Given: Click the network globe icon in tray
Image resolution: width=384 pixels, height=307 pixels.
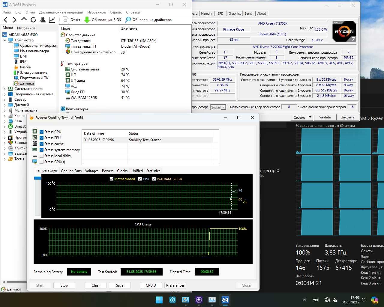Looking at the screenshot, I should [327, 300].
